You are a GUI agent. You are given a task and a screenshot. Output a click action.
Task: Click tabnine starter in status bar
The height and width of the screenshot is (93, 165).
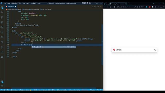click(x=25, y=90)
